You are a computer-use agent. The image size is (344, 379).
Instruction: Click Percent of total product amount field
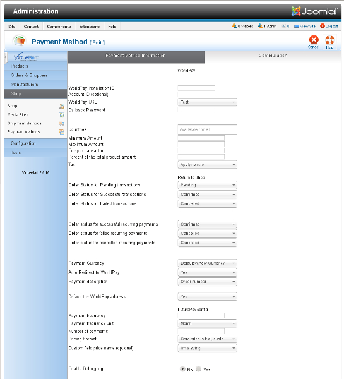tap(201, 157)
